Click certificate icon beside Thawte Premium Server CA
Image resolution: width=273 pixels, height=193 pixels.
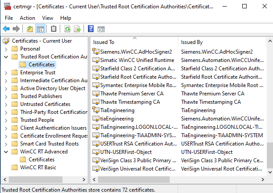[x=96, y=94]
